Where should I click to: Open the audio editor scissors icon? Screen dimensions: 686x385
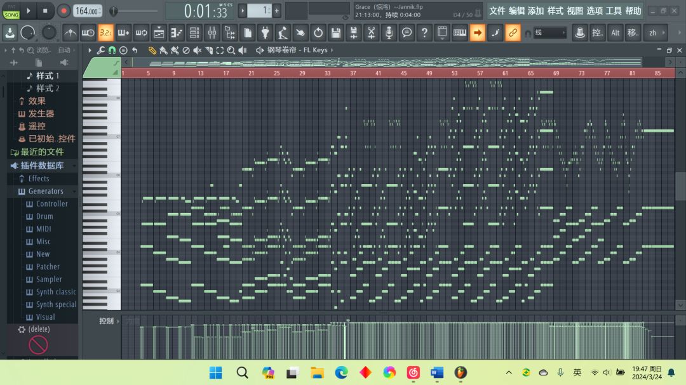pos(371,32)
